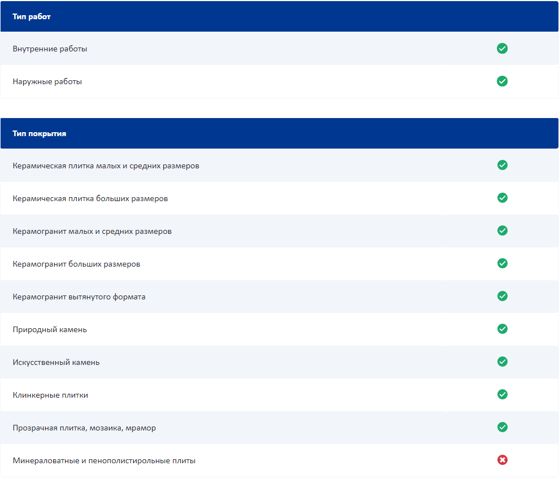Click checkmark next to Керамогранит вытянутого формата

point(502,296)
